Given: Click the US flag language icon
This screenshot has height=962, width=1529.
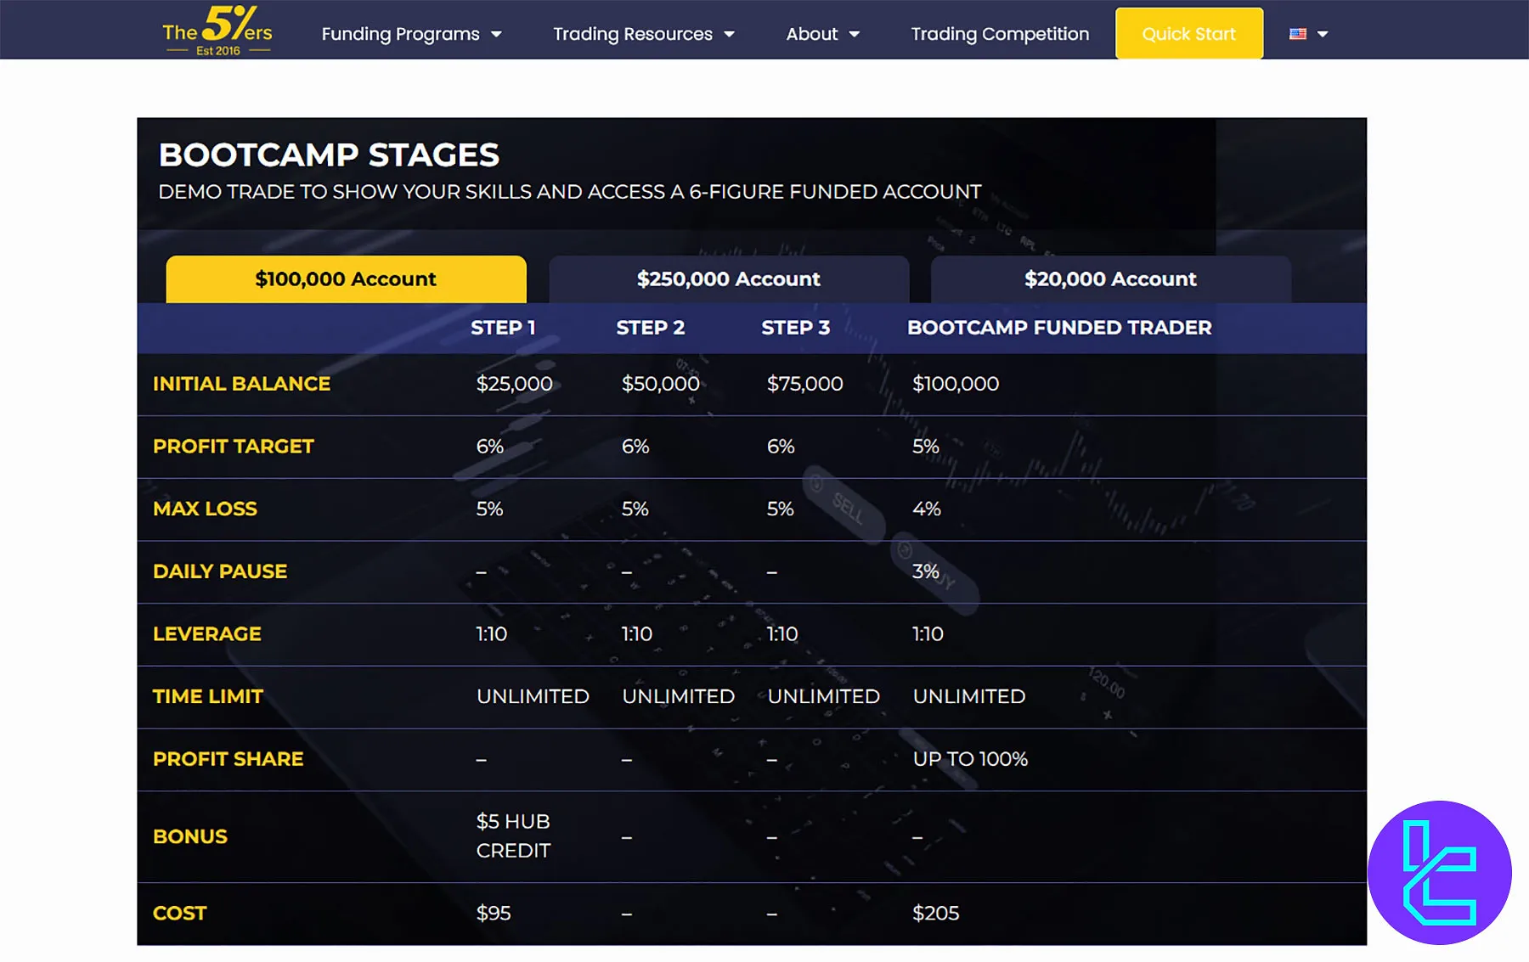Looking at the screenshot, I should tap(1297, 34).
